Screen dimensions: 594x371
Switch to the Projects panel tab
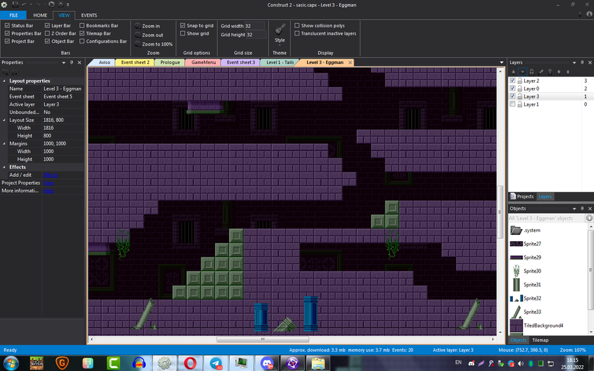click(521, 196)
